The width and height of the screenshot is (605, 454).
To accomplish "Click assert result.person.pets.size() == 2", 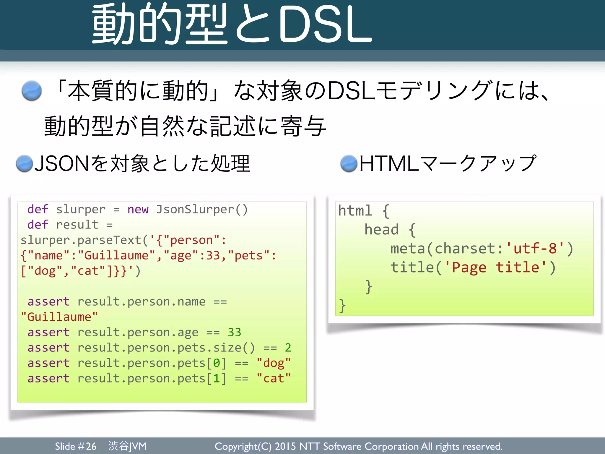I will (160, 348).
